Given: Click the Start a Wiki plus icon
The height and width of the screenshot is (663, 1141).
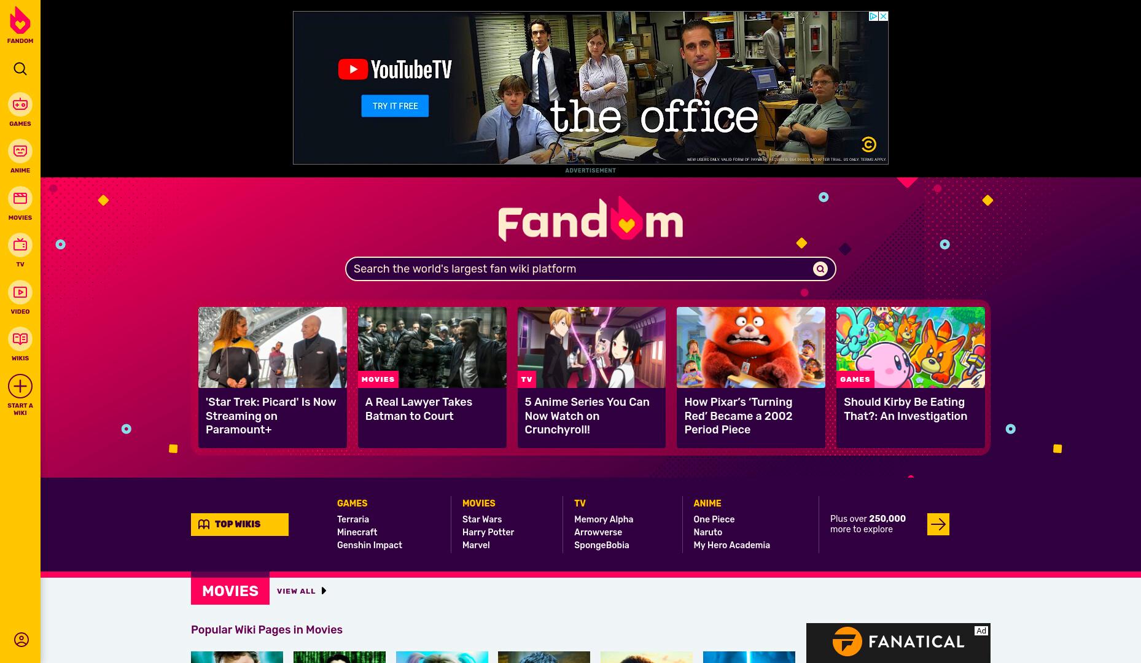Looking at the screenshot, I should point(20,387).
